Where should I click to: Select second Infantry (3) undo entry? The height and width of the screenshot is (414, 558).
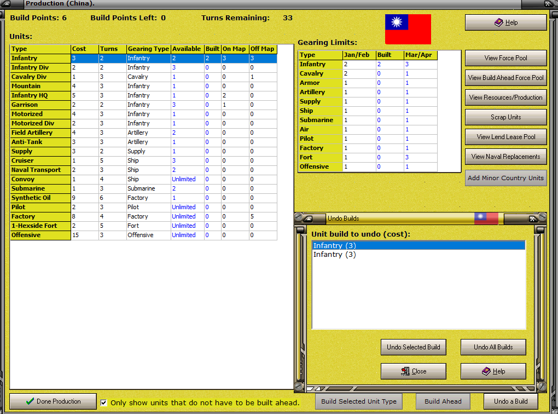tap(419, 255)
